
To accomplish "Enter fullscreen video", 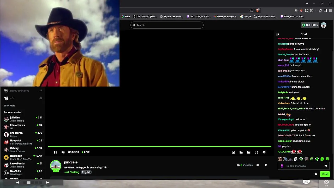I will (x=257, y=152).
